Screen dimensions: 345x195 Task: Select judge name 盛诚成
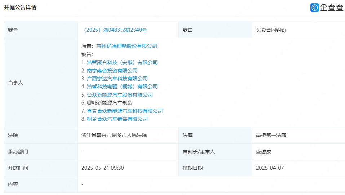click(x=264, y=152)
